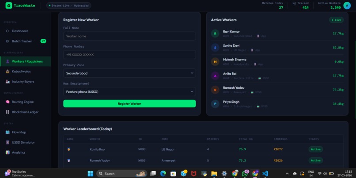Open Microsoft Store from the taskbar
This screenshot has height=178, width=356.
pos(173,174)
